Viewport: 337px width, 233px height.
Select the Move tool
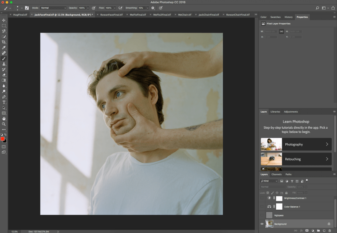[x=4, y=20]
